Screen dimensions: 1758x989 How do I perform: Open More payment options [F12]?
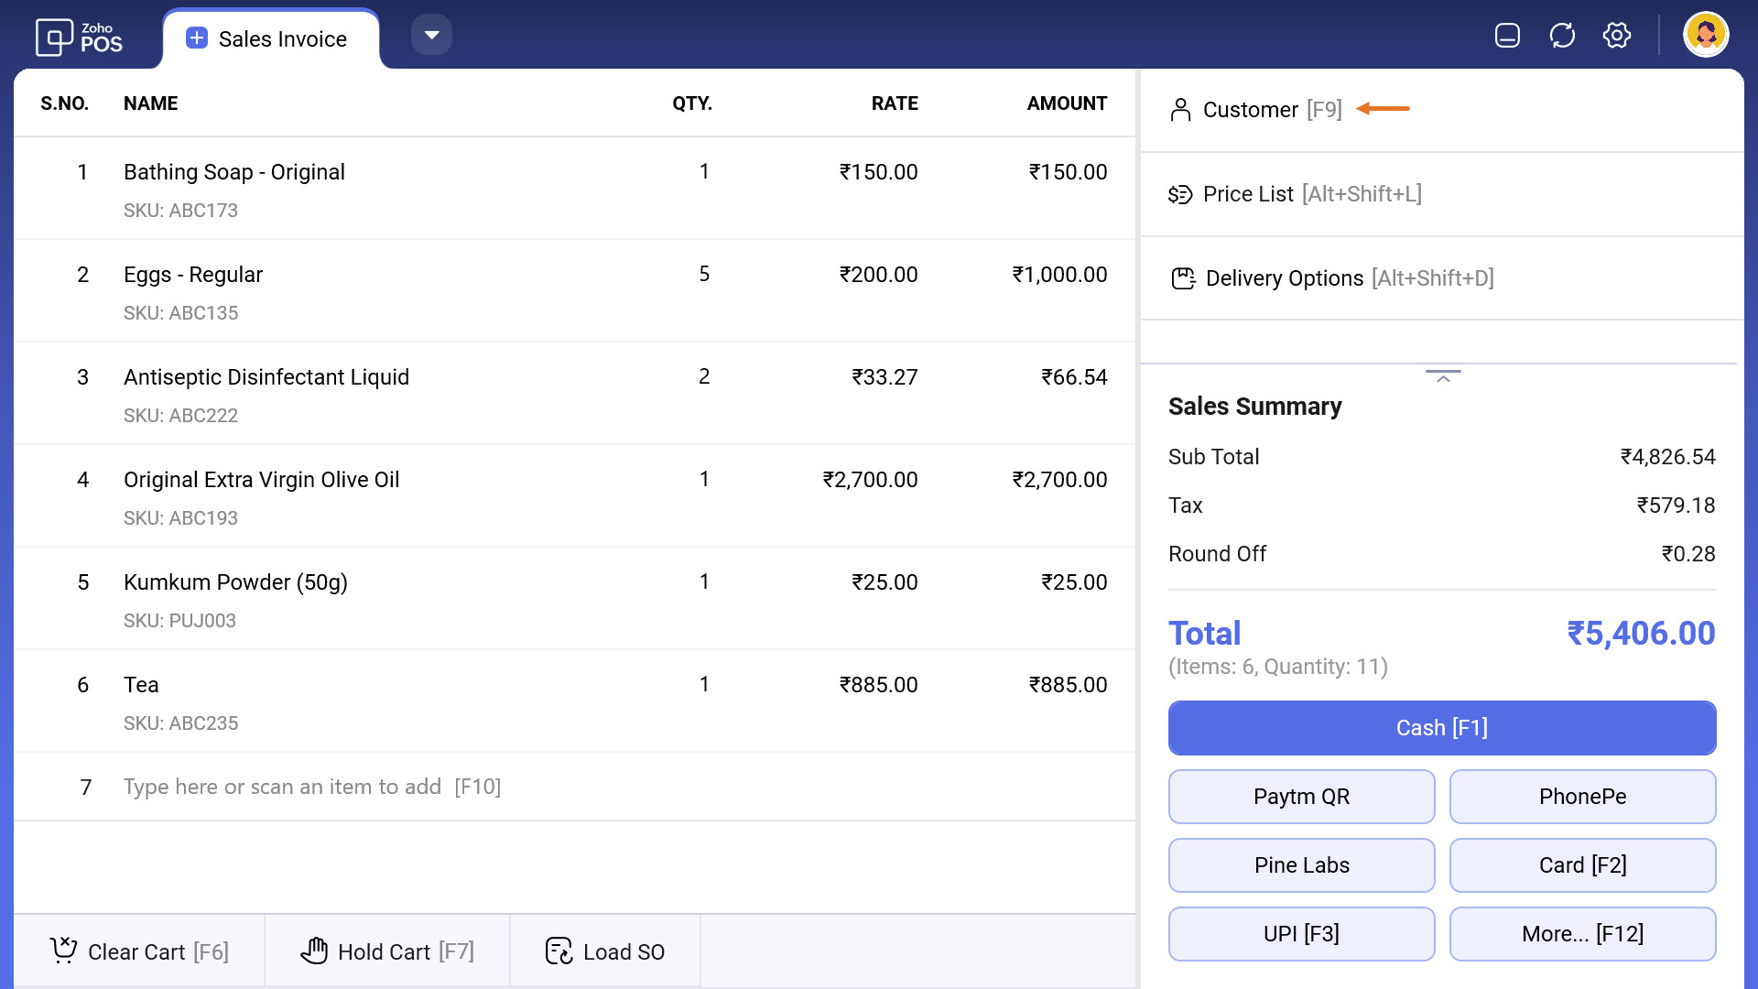(x=1582, y=933)
